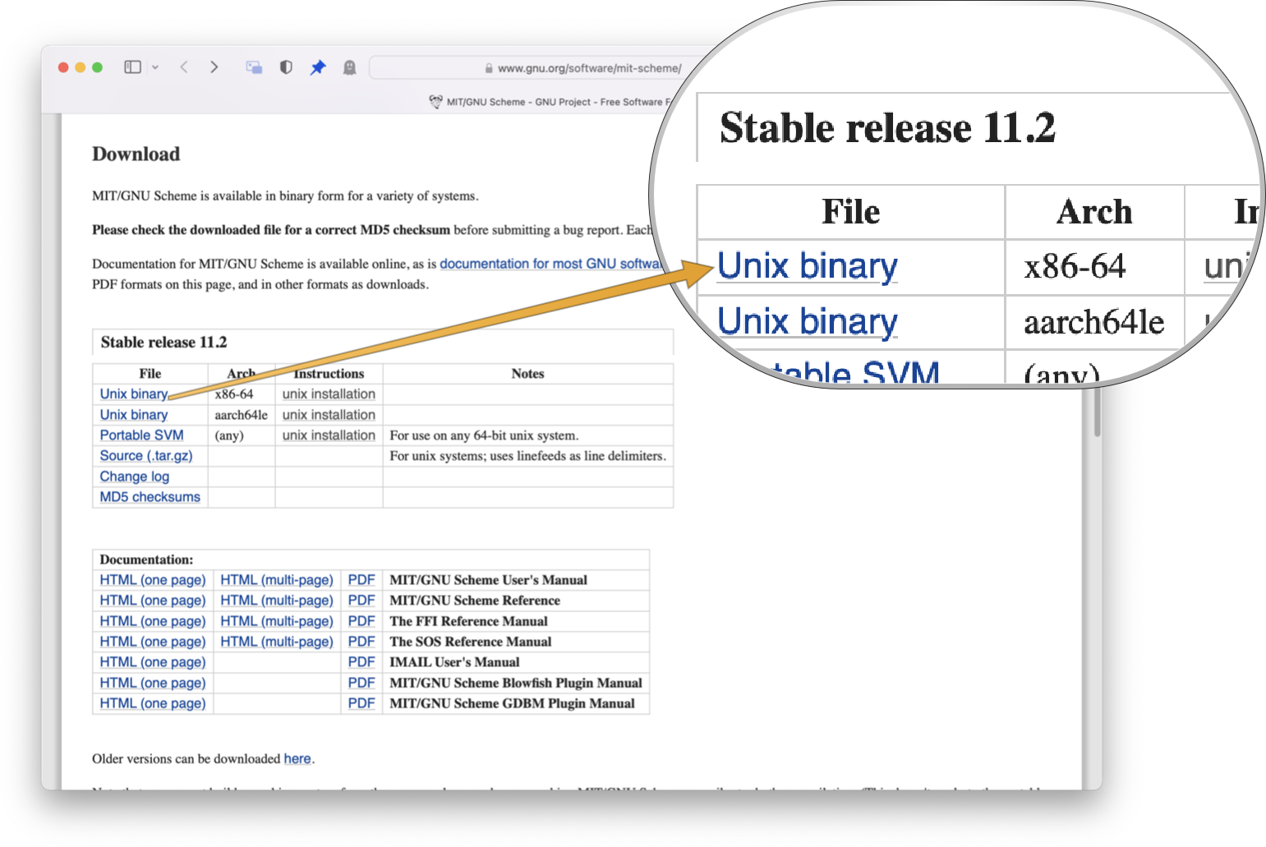Viewport: 1266px width, 847px height.
Task: Go forward with the forward arrow
Action: tap(214, 67)
